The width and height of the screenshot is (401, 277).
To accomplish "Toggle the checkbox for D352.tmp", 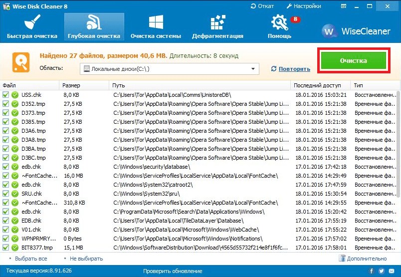I will 5,104.
